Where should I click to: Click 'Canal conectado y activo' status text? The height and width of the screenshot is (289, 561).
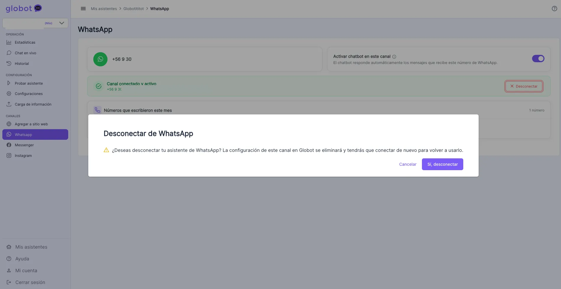(131, 84)
